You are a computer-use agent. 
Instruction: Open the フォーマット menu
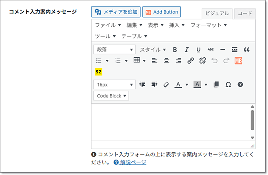coord(209,25)
